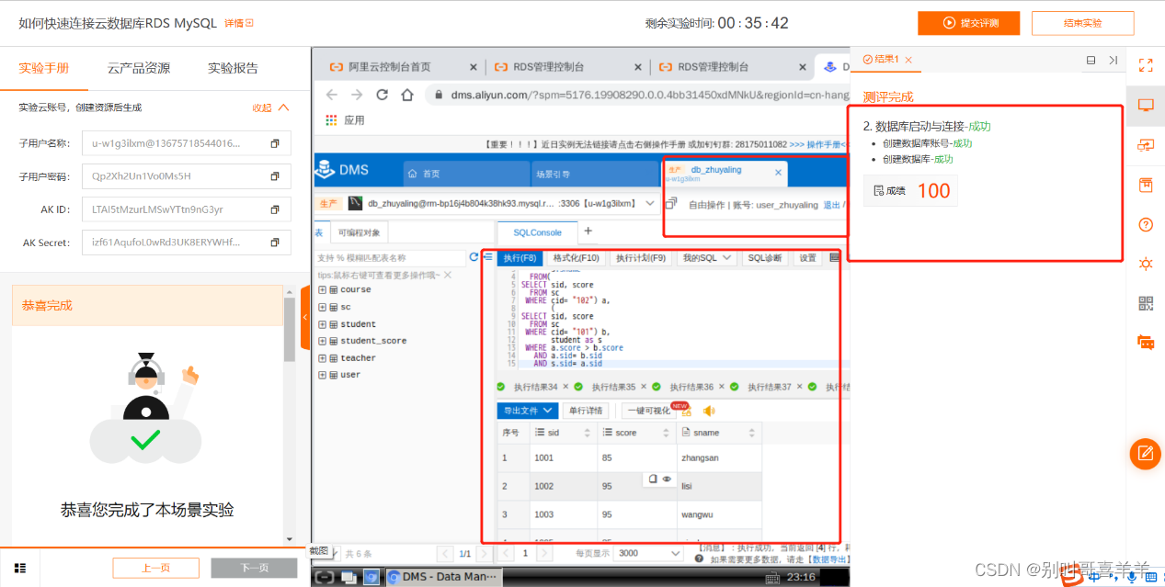Open the grid menu icon in the bottom-left corner
Image resolution: width=1165 pixels, height=587 pixels.
click(x=20, y=568)
